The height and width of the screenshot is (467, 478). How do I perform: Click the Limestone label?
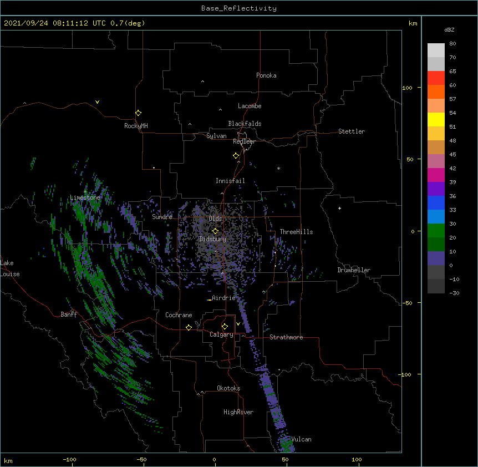[x=85, y=197]
